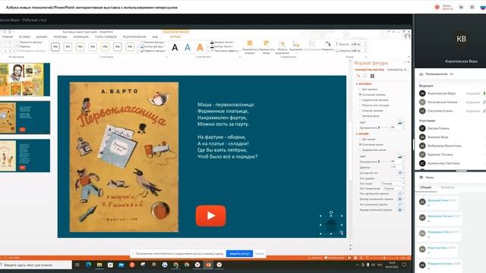Select the Slide background fill radio button
Viewport: 486px width, 273px height.
(360, 115)
